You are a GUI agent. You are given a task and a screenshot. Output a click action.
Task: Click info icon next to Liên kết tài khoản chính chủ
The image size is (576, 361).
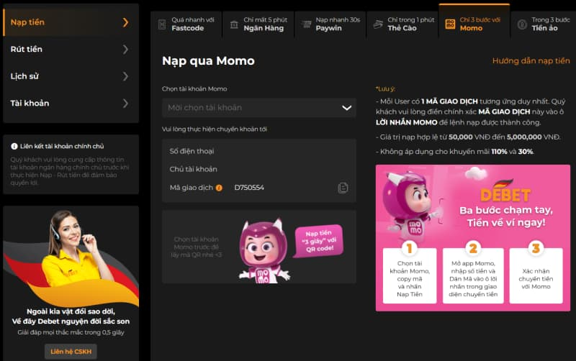(14, 147)
